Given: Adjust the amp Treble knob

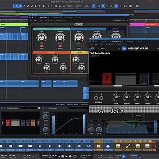Looking at the screenshot, I should (137, 97).
